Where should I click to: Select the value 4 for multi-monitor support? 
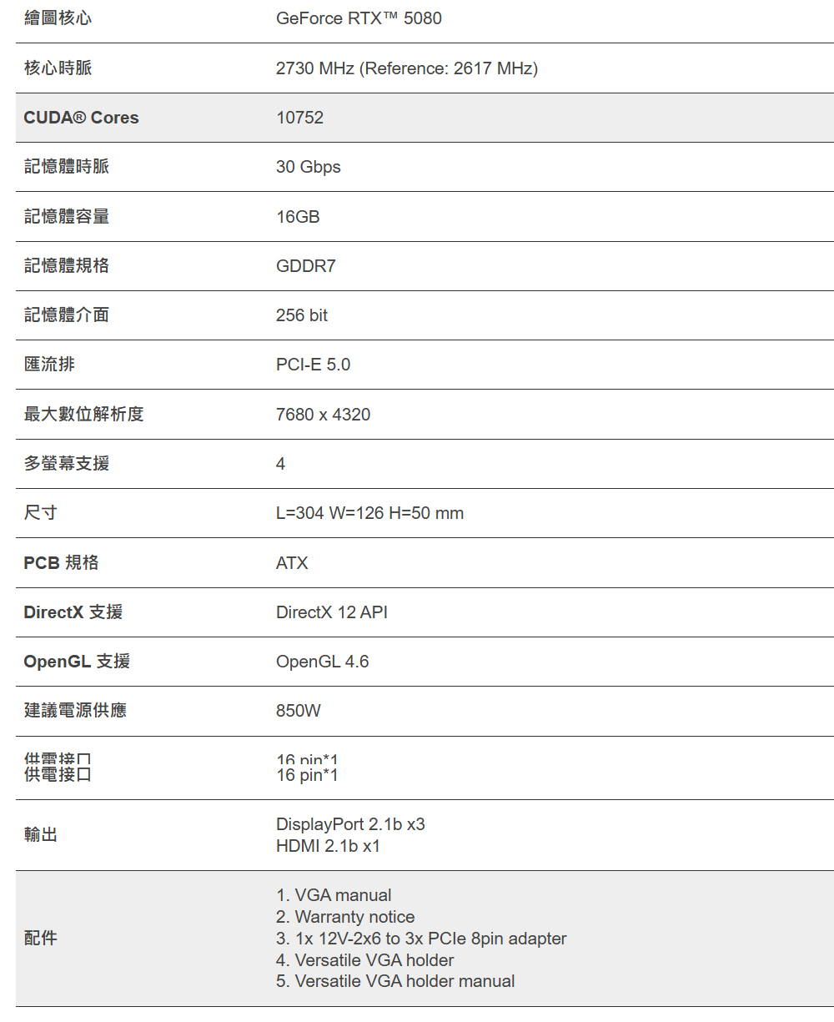point(281,464)
